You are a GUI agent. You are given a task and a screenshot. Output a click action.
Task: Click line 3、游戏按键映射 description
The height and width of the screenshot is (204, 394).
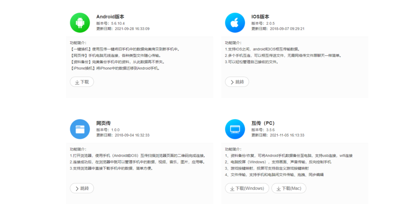[x=267, y=168]
